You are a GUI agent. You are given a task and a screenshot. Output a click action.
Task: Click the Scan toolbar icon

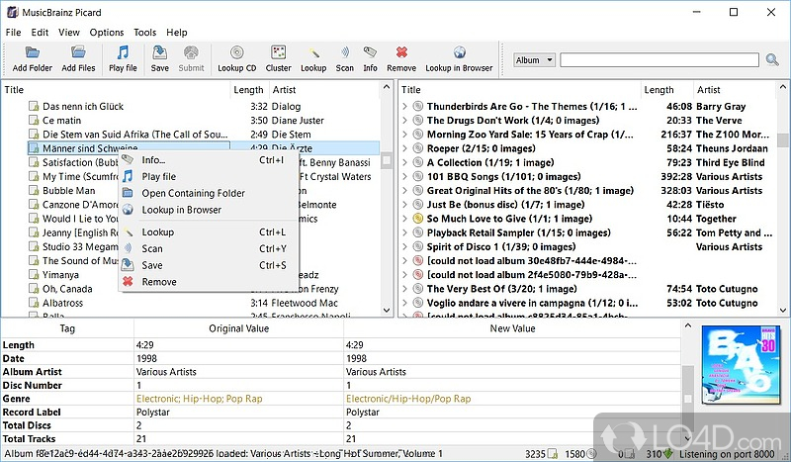coord(345,52)
